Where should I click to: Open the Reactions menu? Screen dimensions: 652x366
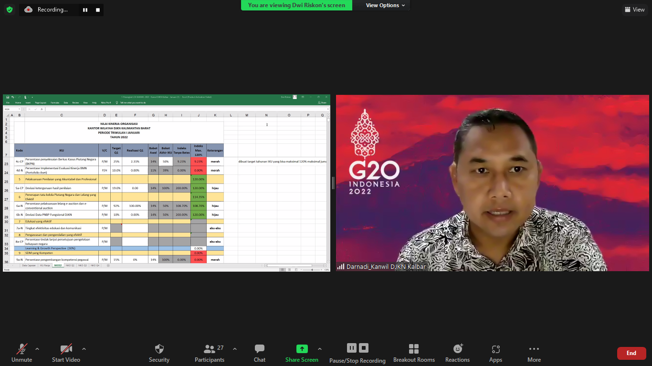pos(457,349)
